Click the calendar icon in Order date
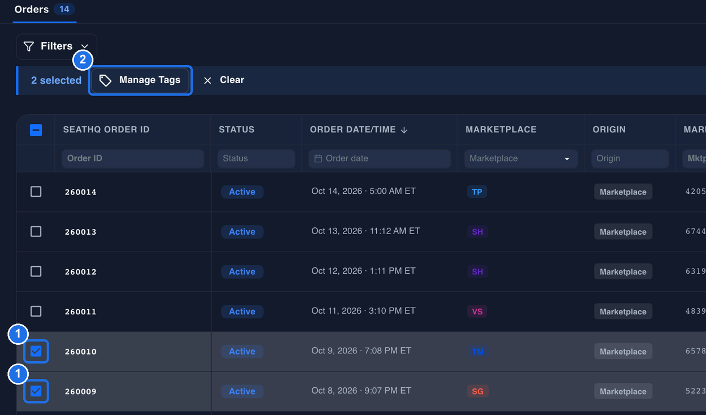Viewport: 706px width, 415px height. tap(318, 158)
